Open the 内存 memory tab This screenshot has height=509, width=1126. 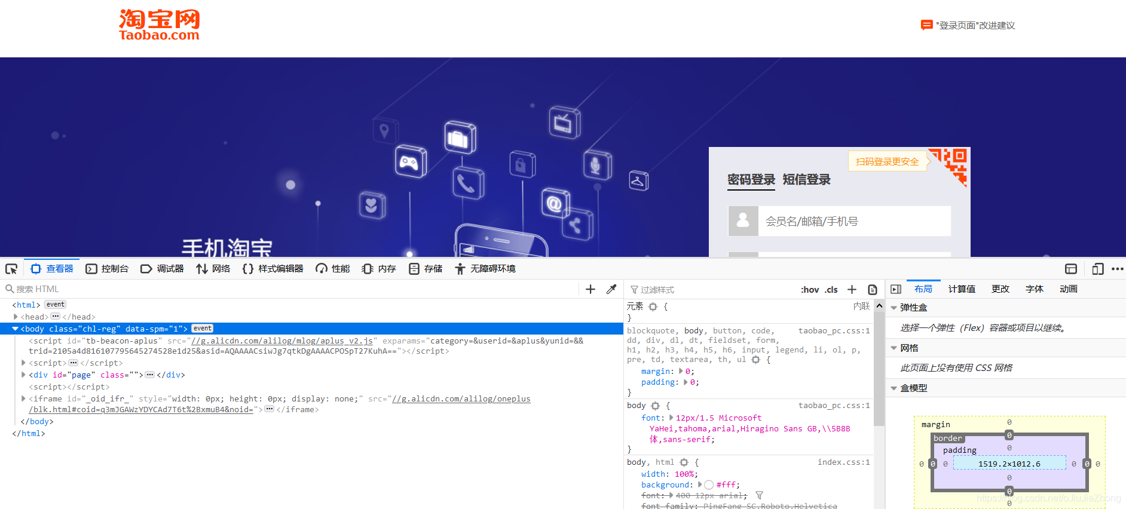pyautogui.click(x=379, y=269)
